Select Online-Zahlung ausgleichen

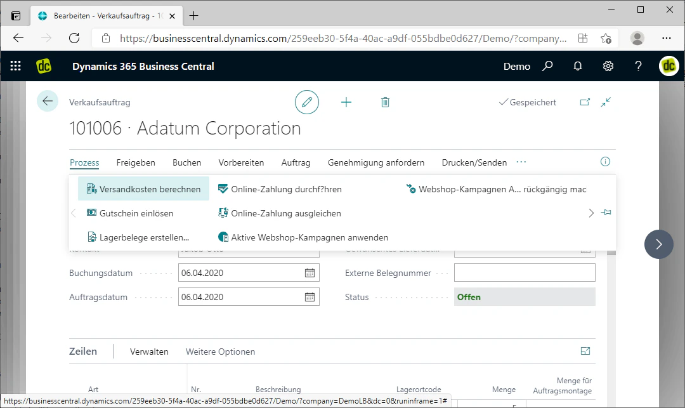point(280,213)
